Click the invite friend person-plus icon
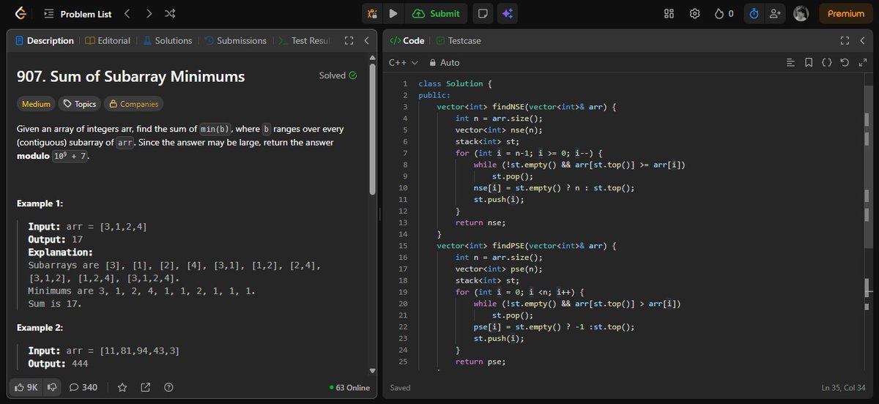 pos(774,13)
